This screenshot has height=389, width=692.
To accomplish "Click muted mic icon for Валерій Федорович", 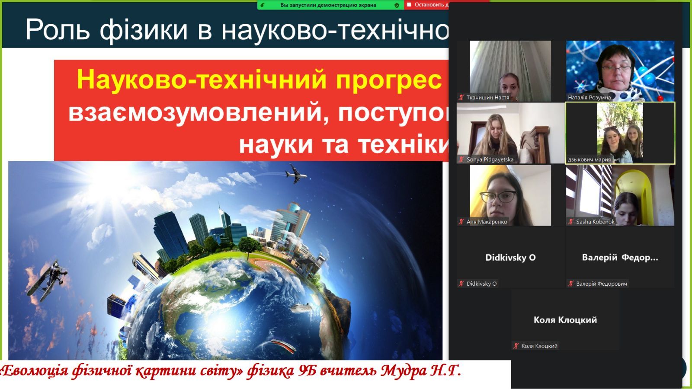I will click(571, 284).
